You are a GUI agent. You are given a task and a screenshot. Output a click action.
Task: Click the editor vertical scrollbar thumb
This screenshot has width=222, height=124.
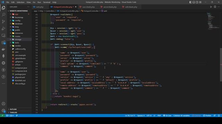[x=221, y=65]
